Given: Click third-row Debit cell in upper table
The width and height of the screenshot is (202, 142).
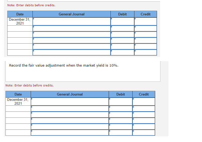Looking at the screenshot, I should (122, 34).
